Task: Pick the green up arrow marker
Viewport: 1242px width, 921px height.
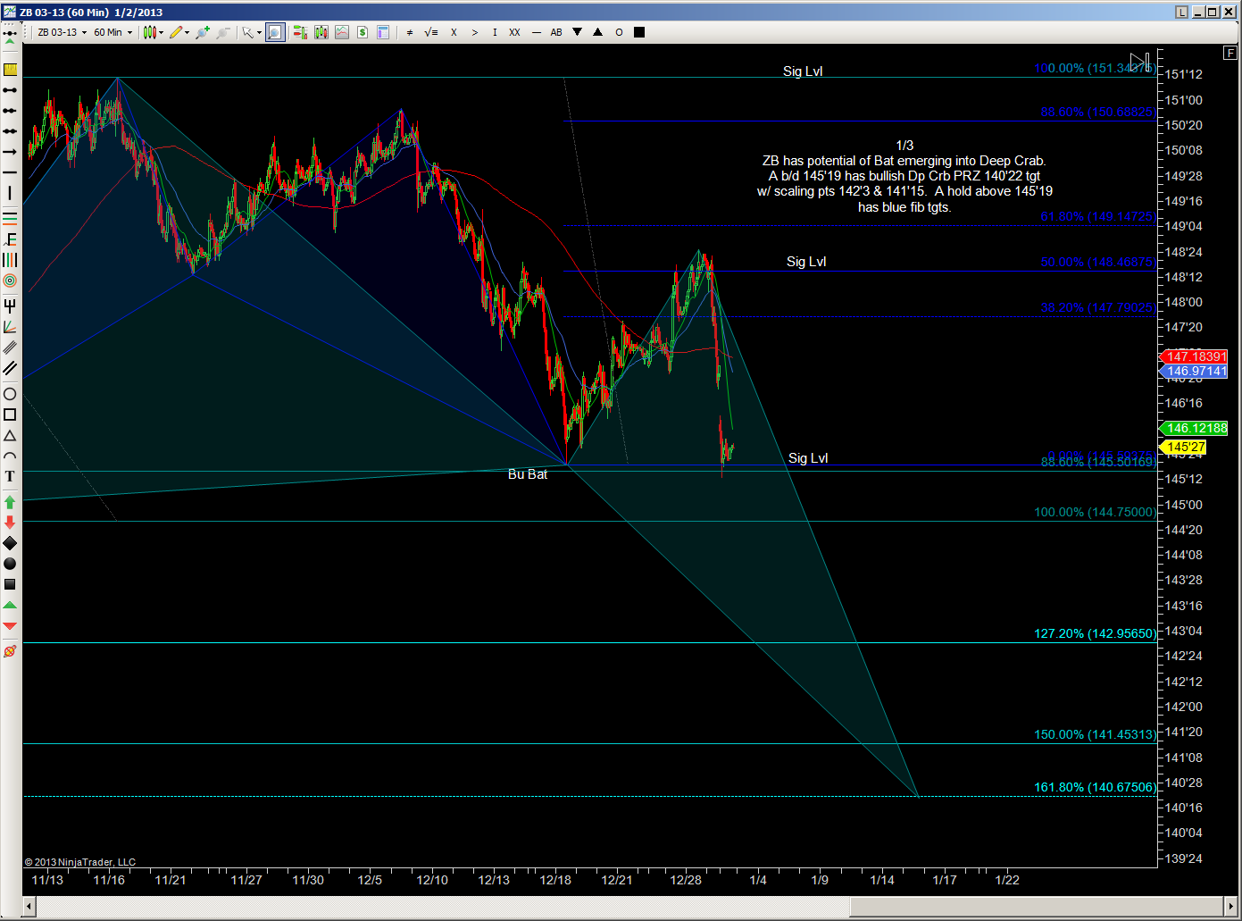Action: [x=10, y=502]
